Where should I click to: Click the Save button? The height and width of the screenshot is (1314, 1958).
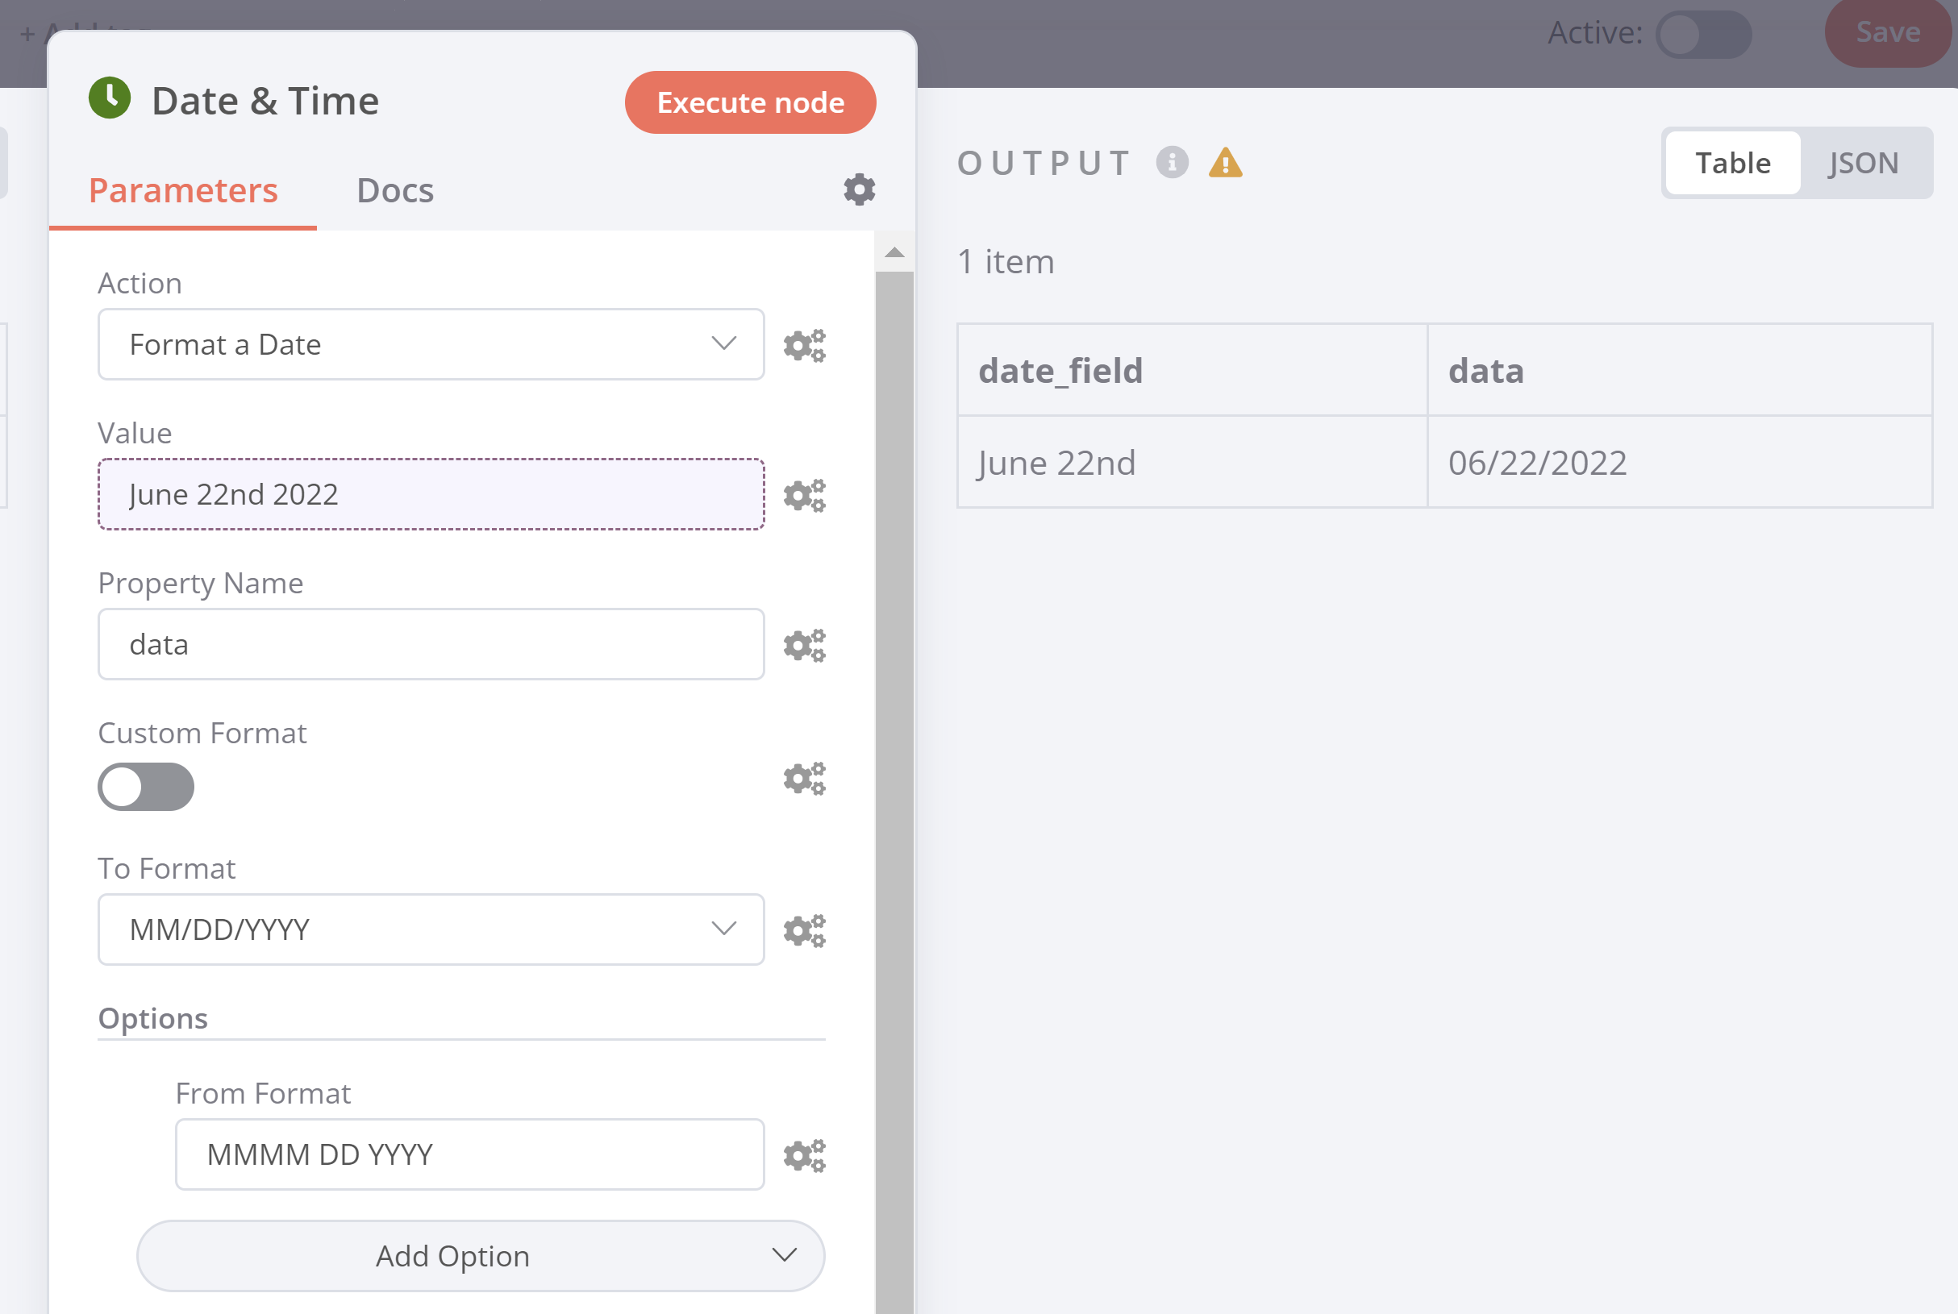(x=1887, y=34)
